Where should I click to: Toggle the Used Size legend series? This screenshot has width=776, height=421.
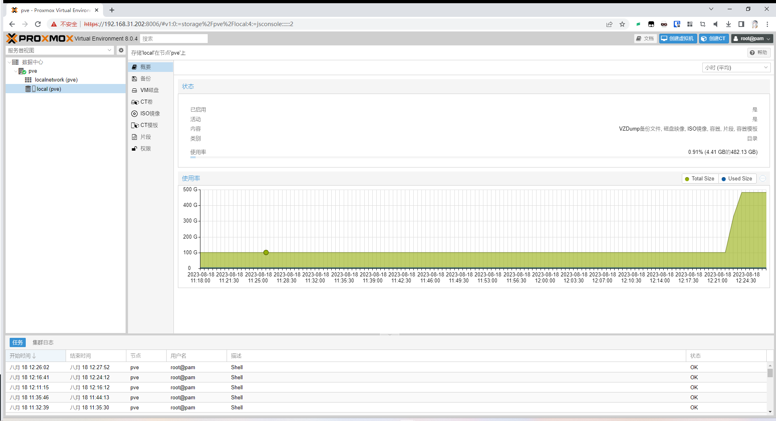(x=737, y=179)
